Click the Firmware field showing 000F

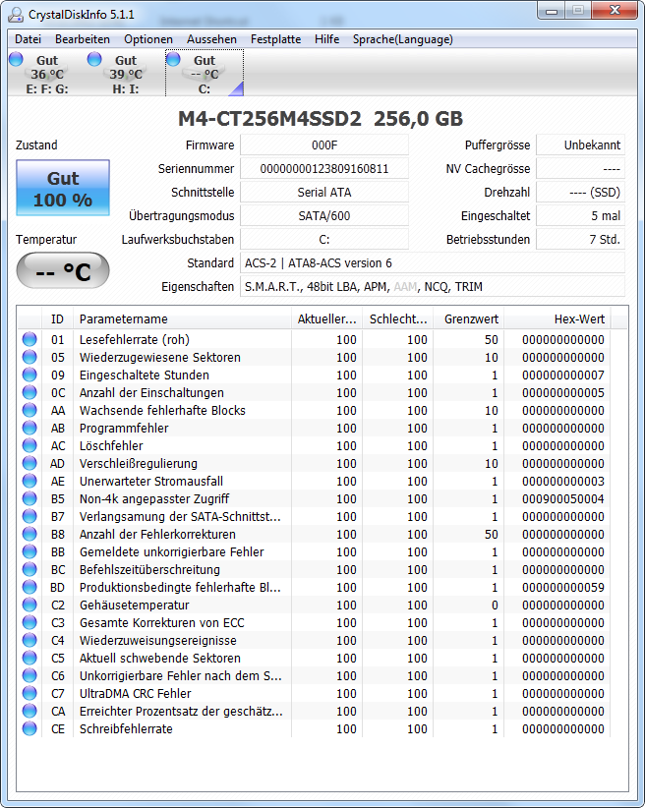pyautogui.click(x=324, y=144)
